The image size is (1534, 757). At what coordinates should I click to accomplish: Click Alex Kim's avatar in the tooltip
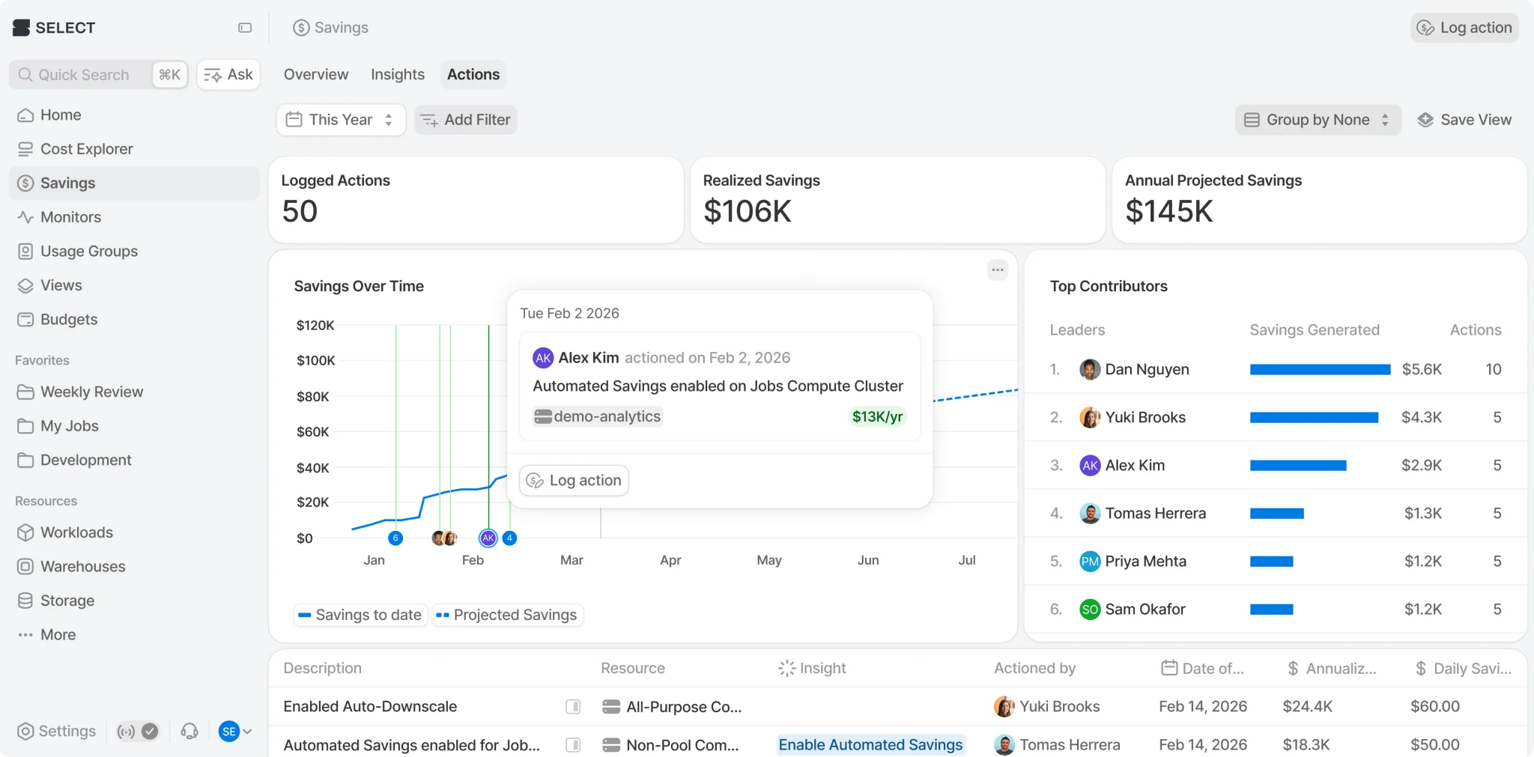pos(543,358)
